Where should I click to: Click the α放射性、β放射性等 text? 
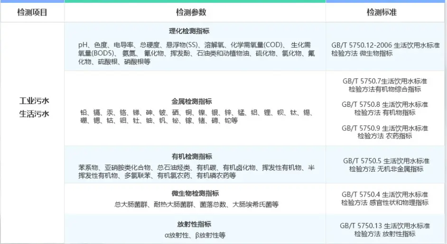point(195,235)
